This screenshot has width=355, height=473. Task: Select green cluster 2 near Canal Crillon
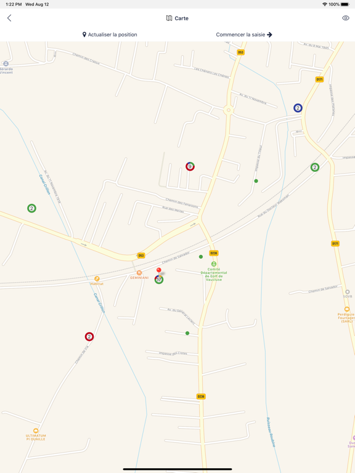tap(31, 208)
